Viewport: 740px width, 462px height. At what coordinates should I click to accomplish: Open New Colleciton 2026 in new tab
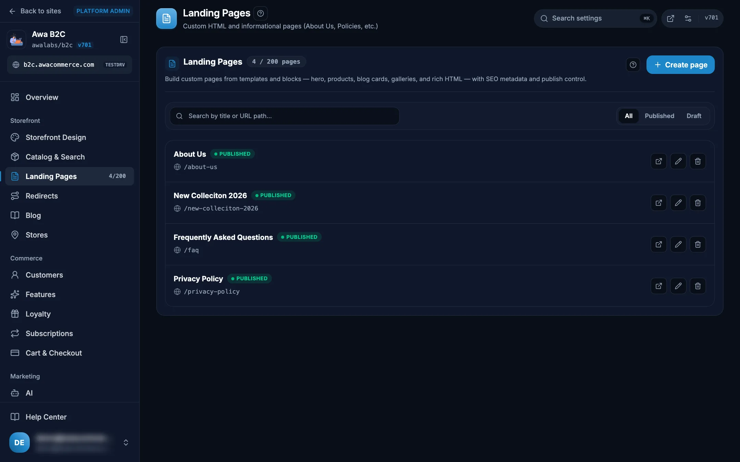click(658, 203)
